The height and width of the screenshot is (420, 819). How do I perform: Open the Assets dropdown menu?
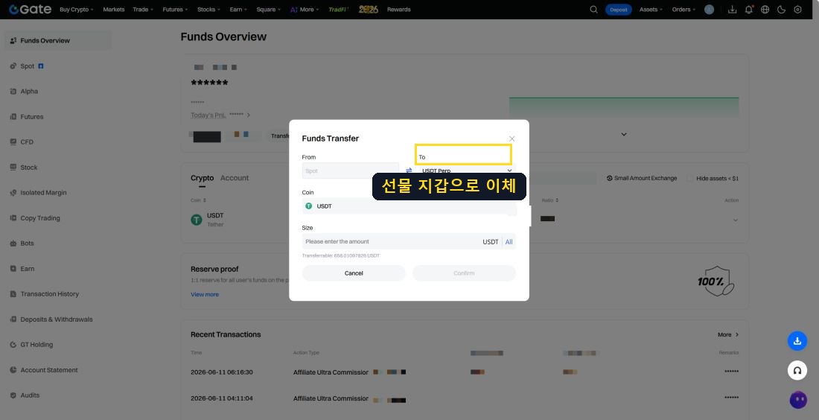coord(651,10)
